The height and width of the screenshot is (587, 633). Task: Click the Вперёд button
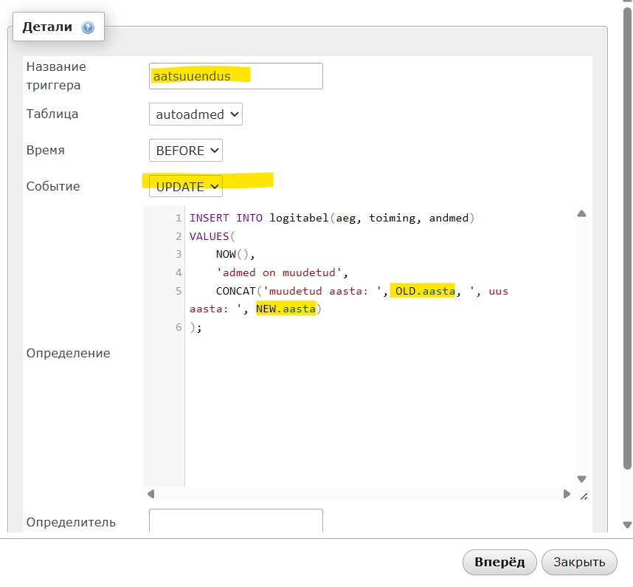point(499,562)
